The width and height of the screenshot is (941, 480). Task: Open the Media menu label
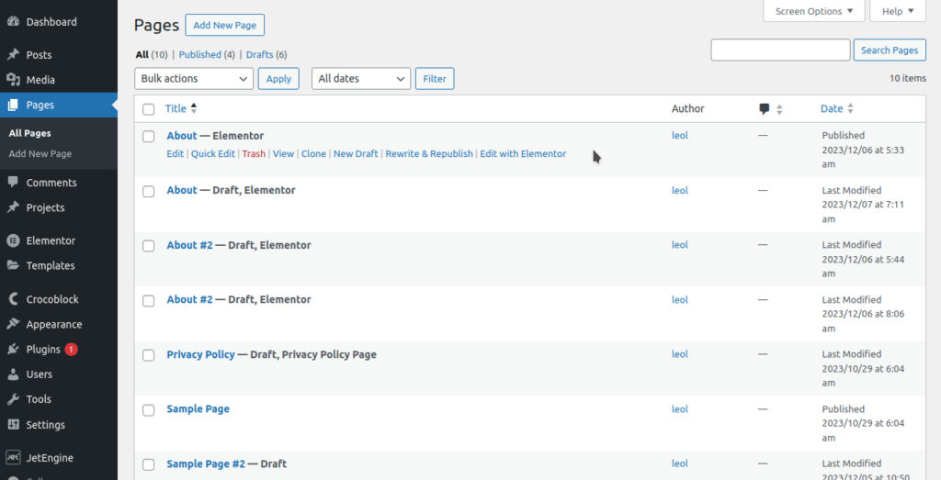click(40, 80)
